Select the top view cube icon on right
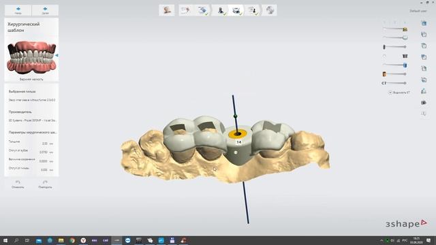This screenshot has width=436, height=245. coord(424,23)
